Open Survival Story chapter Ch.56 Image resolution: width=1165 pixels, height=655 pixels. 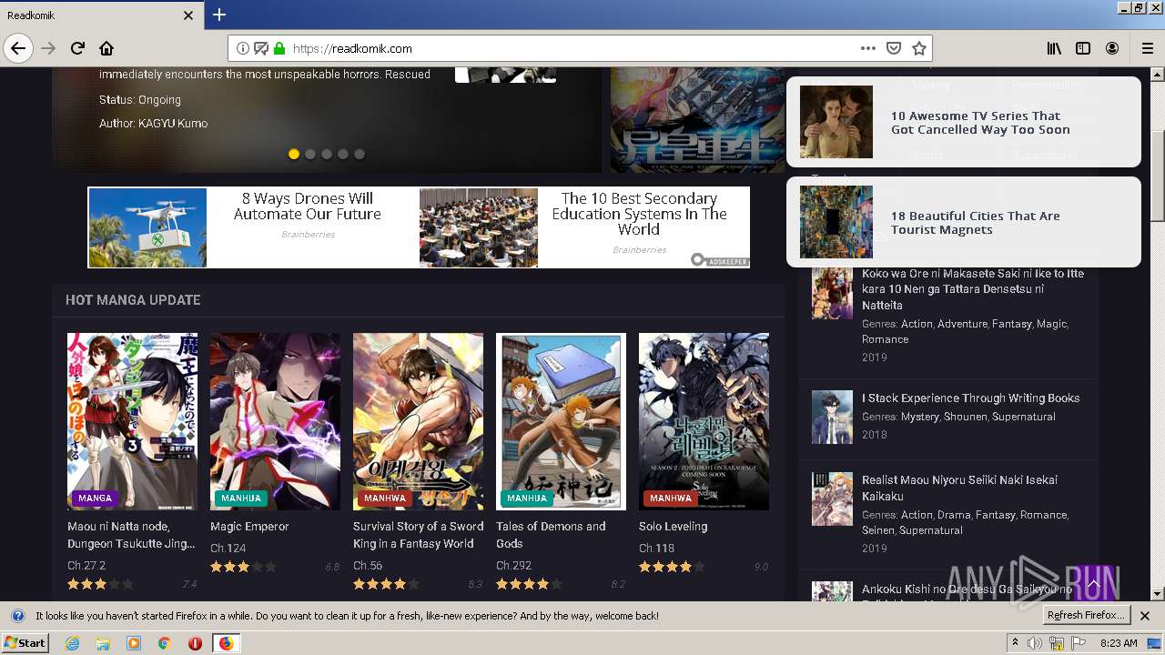point(368,566)
